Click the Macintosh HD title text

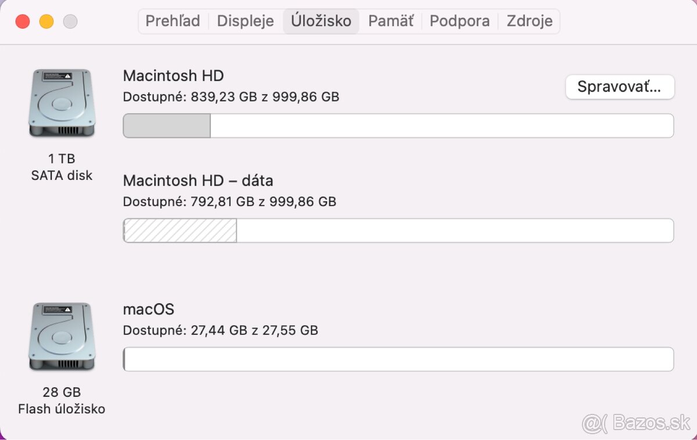pyautogui.click(x=173, y=75)
